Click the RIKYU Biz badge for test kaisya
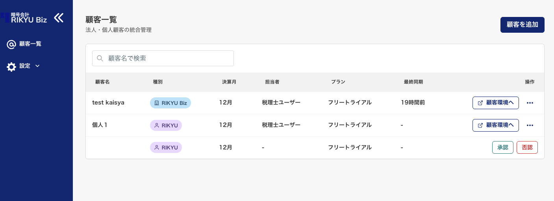The image size is (554, 201). click(x=170, y=103)
